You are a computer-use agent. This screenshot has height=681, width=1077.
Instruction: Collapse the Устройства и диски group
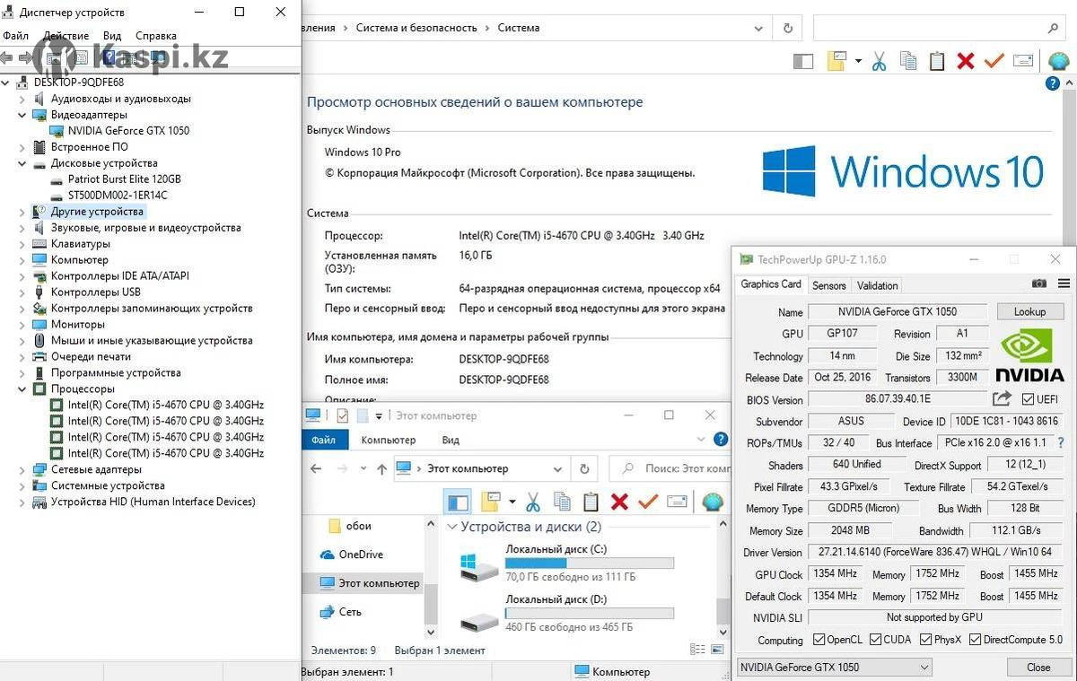(x=452, y=527)
